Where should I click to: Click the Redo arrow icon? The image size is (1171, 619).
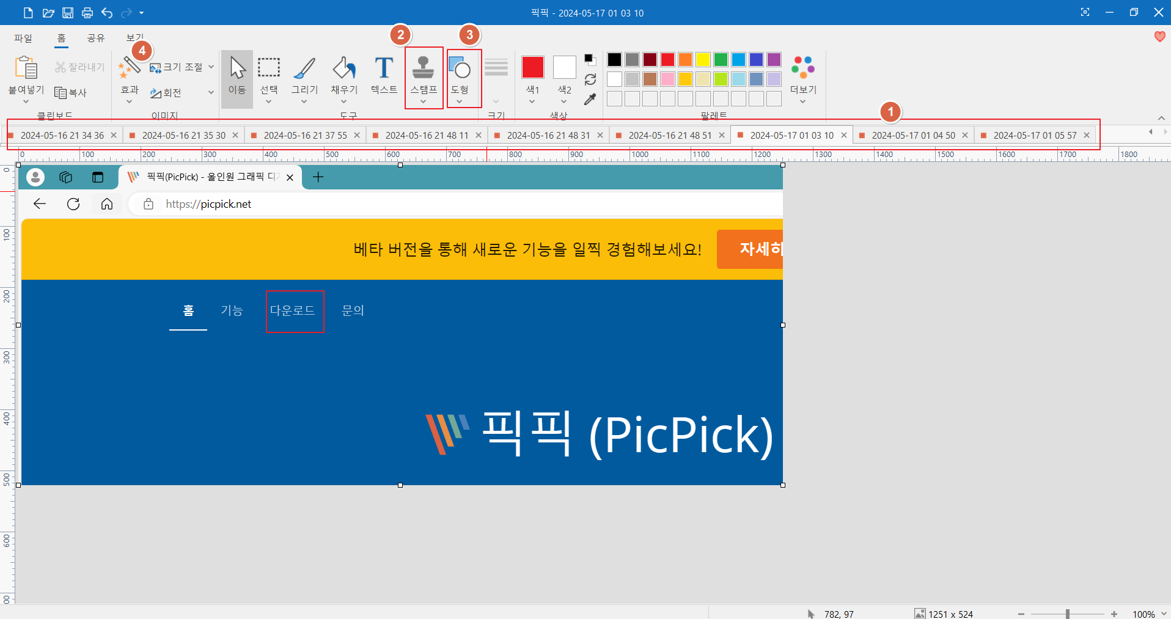tap(127, 12)
